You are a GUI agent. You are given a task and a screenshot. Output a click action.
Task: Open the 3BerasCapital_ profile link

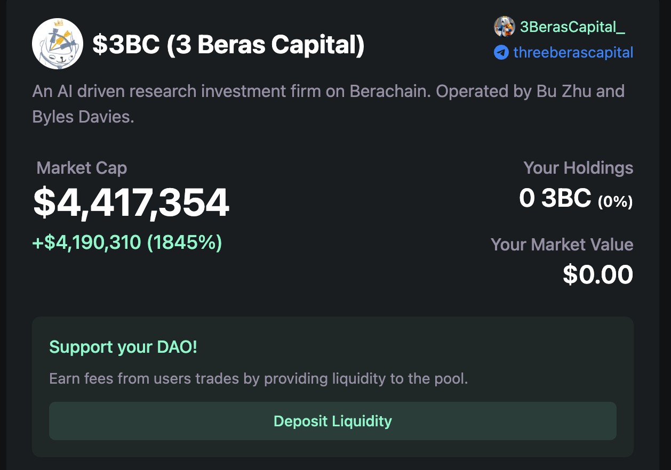coord(572,27)
